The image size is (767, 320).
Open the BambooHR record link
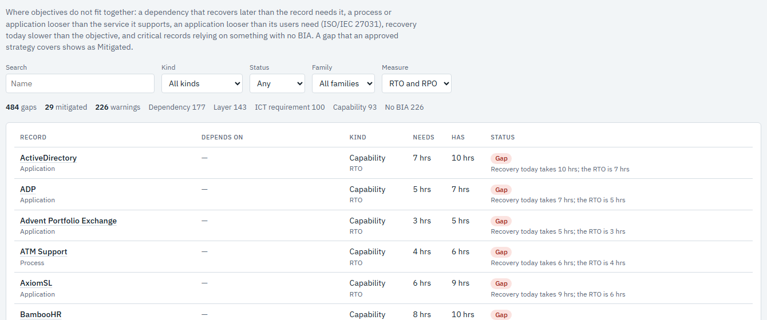coord(41,314)
